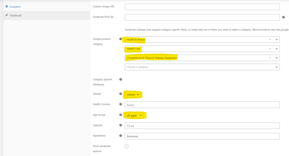Click the Google product category label
The width and height of the screenshot is (289, 156).
click(x=102, y=41)
